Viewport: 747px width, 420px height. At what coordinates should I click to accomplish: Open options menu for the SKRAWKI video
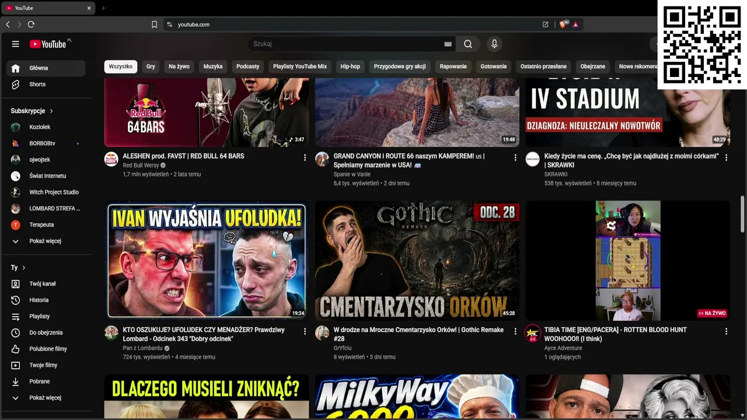click(726, 157)
